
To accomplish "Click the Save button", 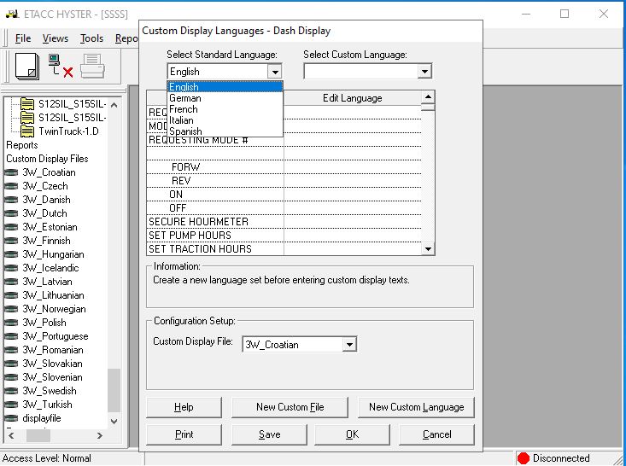I will pos(269,434).
